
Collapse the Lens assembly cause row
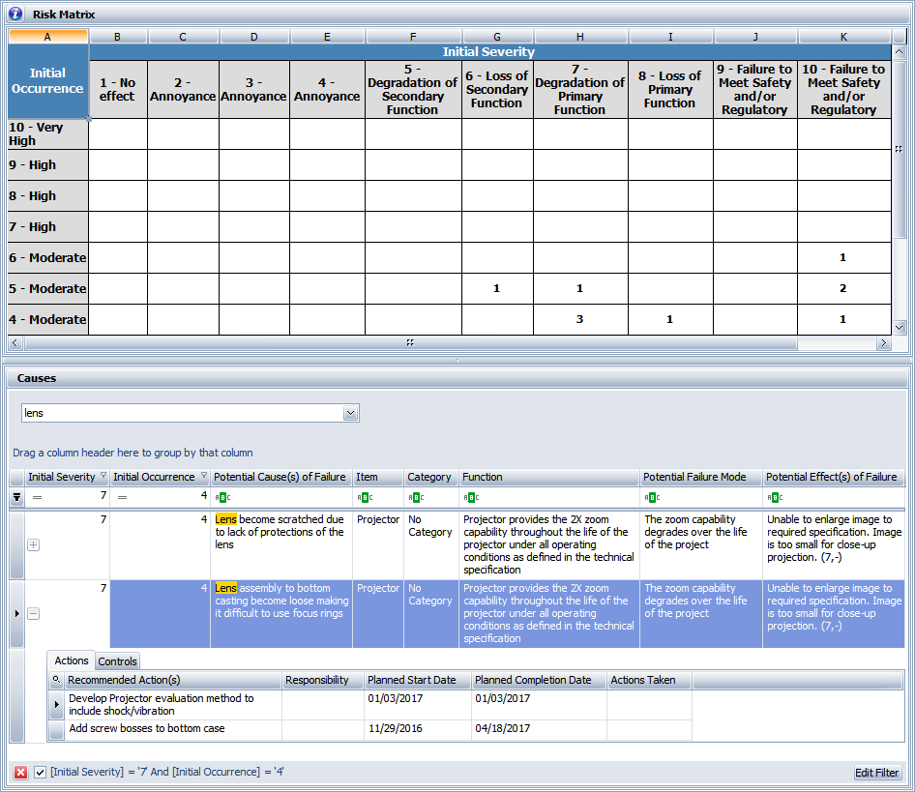coord(33,614)
